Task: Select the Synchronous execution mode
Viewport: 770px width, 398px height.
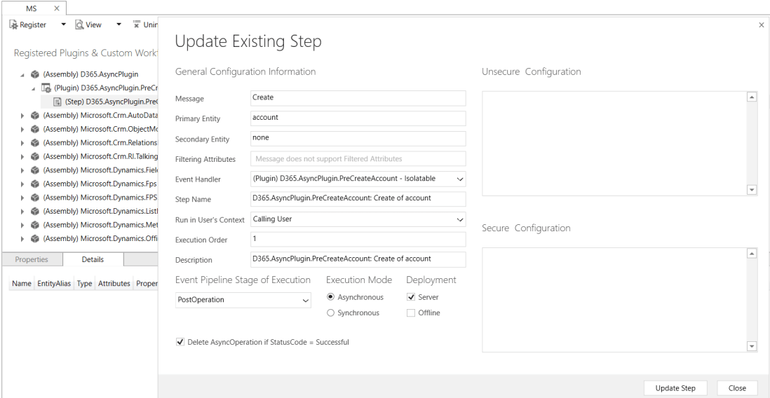Action: pos(330,313)
